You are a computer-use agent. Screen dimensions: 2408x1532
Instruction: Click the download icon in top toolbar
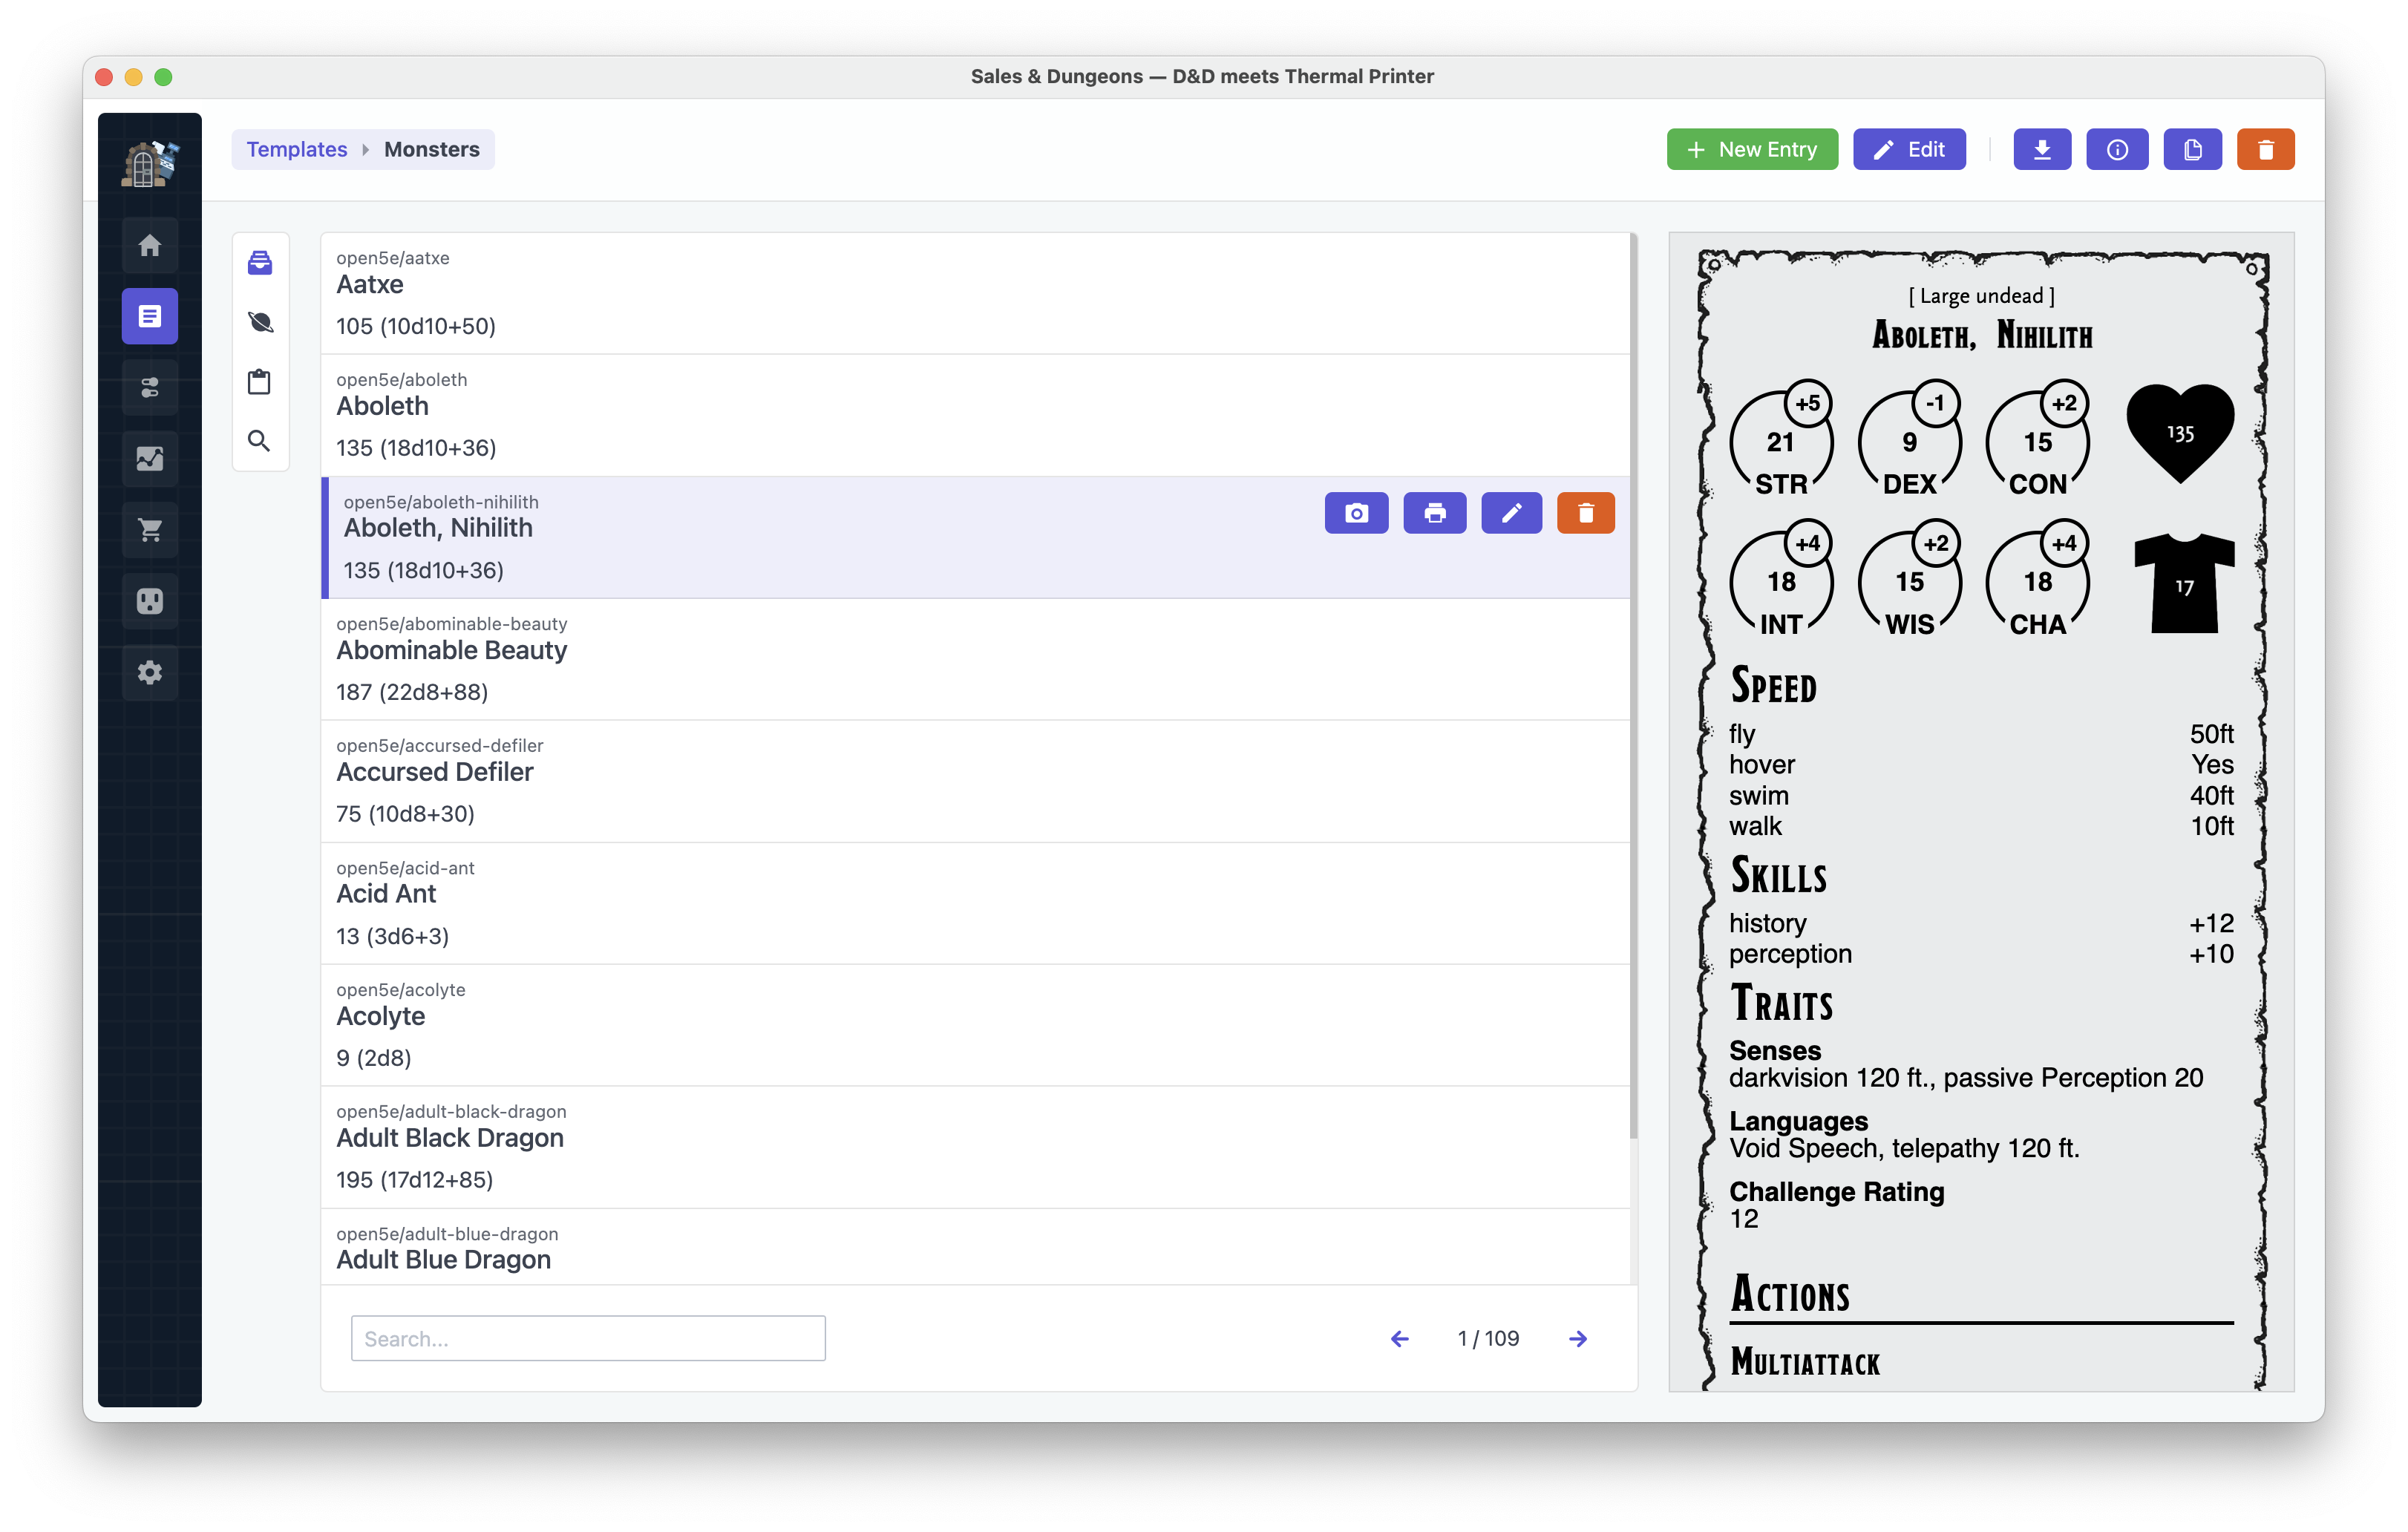pos(2042,150)
